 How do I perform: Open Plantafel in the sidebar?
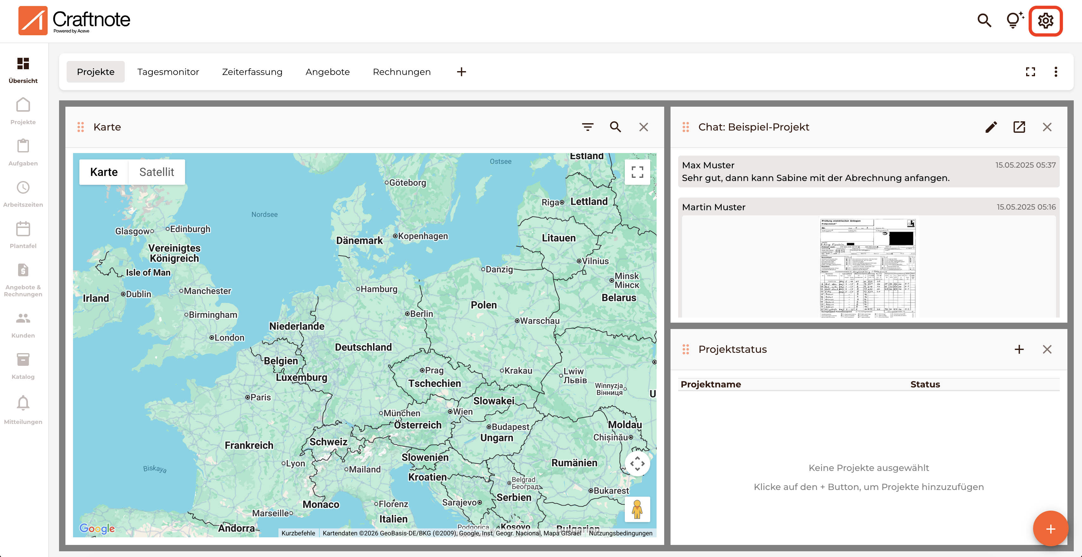click(x=23, y=235)
